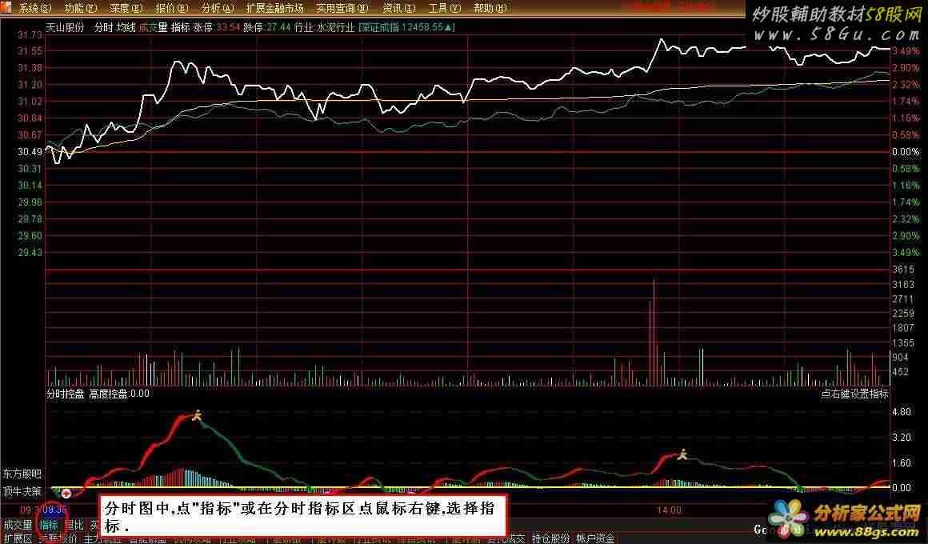This screenshot has height=544, width=928.
Task: Open the 分析 menu
Action: [218, 8]
